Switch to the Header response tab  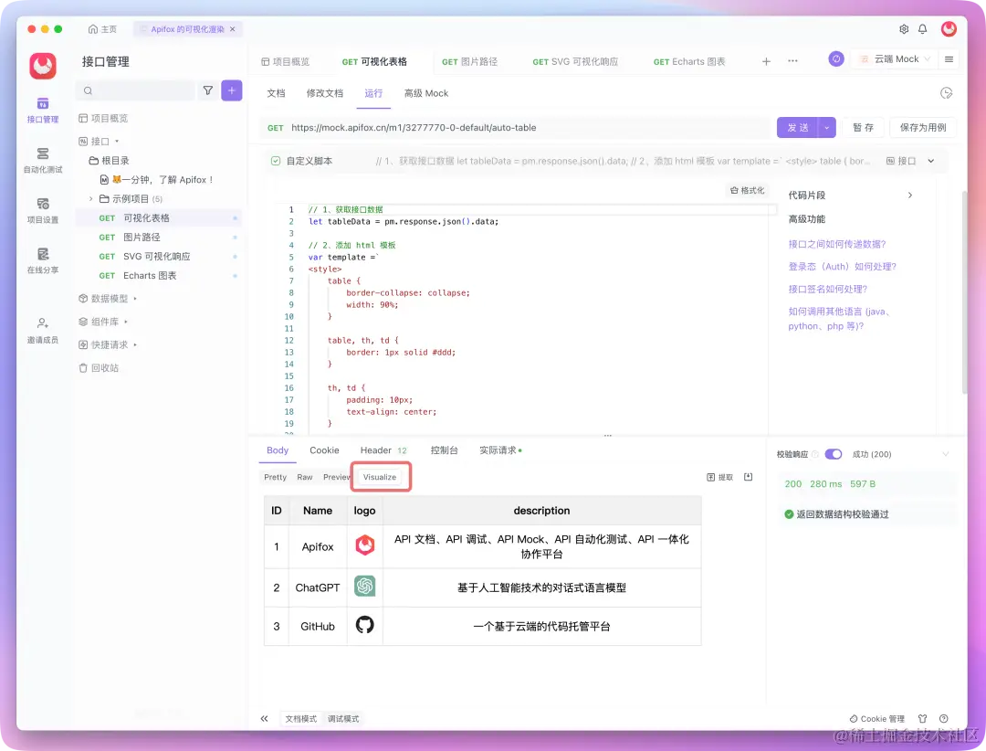383,450
